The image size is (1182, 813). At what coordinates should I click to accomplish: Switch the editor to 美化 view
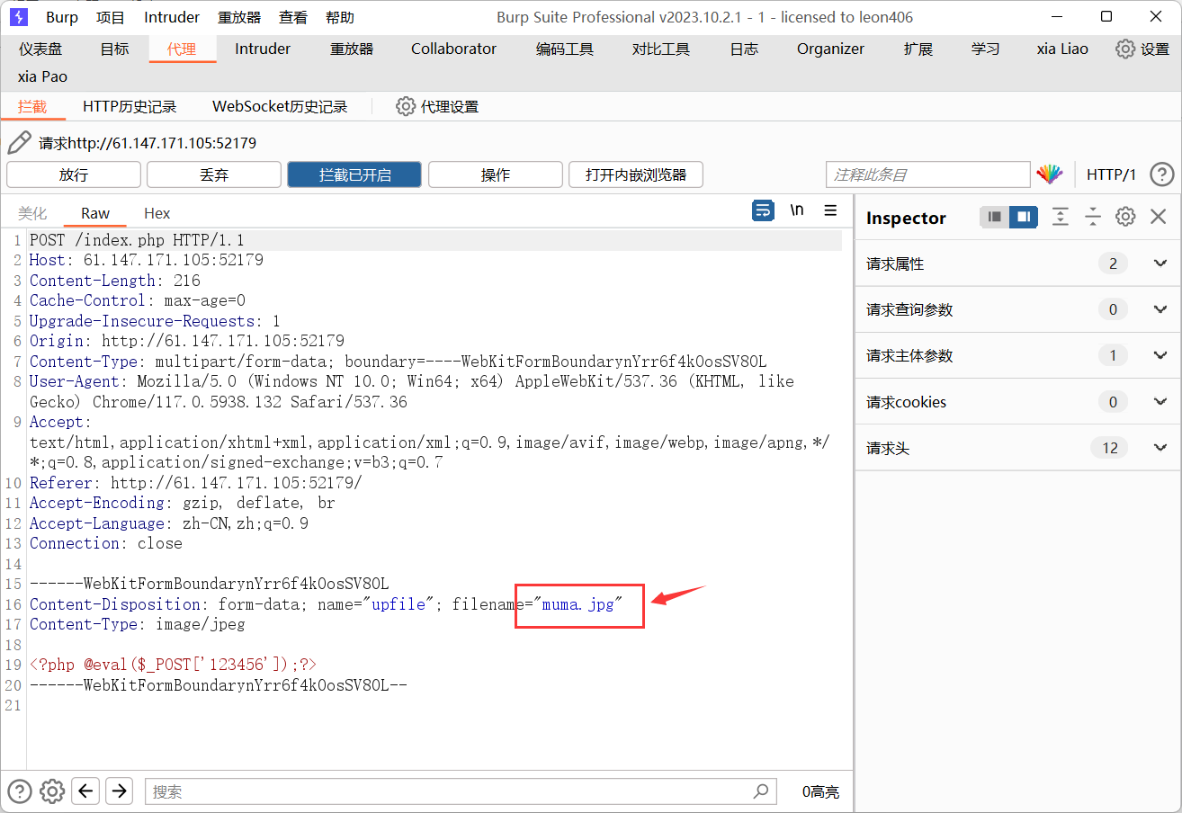click(32, 214)
